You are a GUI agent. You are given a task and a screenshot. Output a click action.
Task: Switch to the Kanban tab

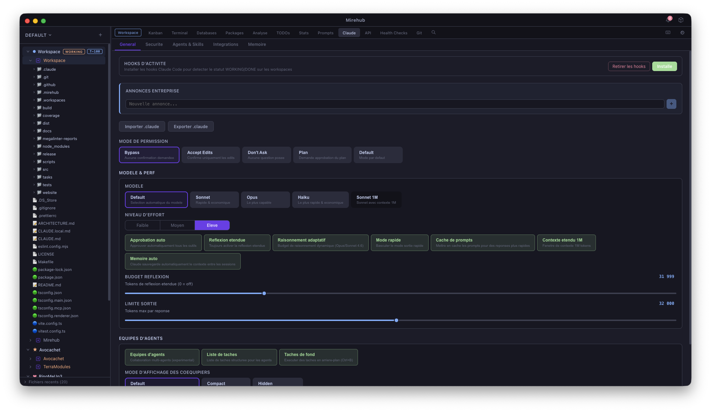155,33
